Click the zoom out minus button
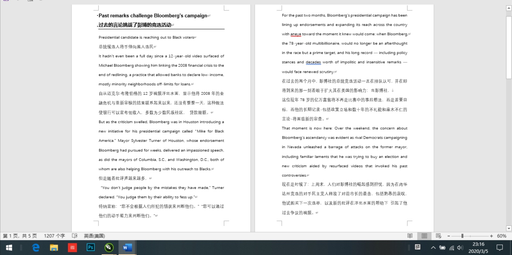Viewport: 512px width, 255px height. (449, 236)
